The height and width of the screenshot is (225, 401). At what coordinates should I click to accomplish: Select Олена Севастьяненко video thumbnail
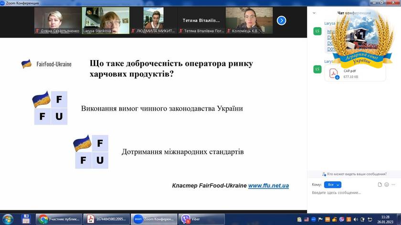click(58, 20)
